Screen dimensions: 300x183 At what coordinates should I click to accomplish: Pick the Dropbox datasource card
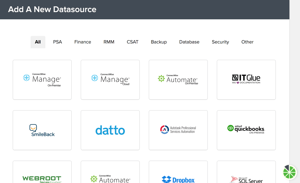point(178,172)
